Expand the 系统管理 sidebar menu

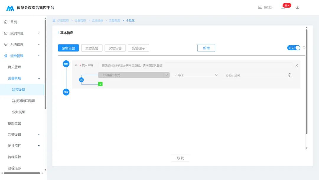click(22, 44)
